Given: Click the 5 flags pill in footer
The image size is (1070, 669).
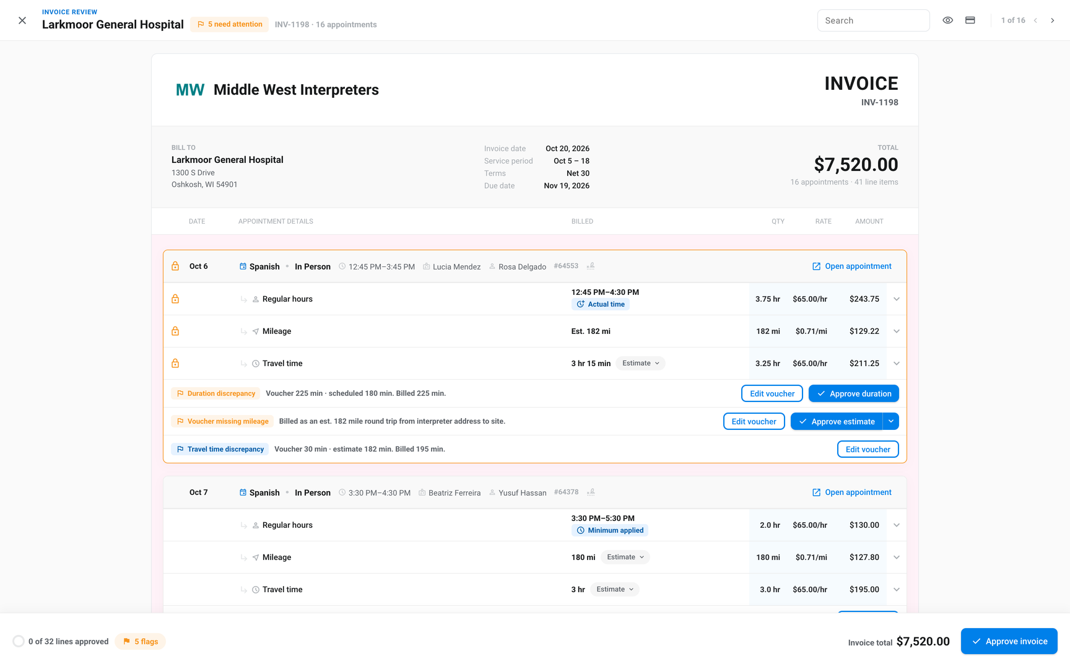Looking at the screenshot, I should point(141,641).
